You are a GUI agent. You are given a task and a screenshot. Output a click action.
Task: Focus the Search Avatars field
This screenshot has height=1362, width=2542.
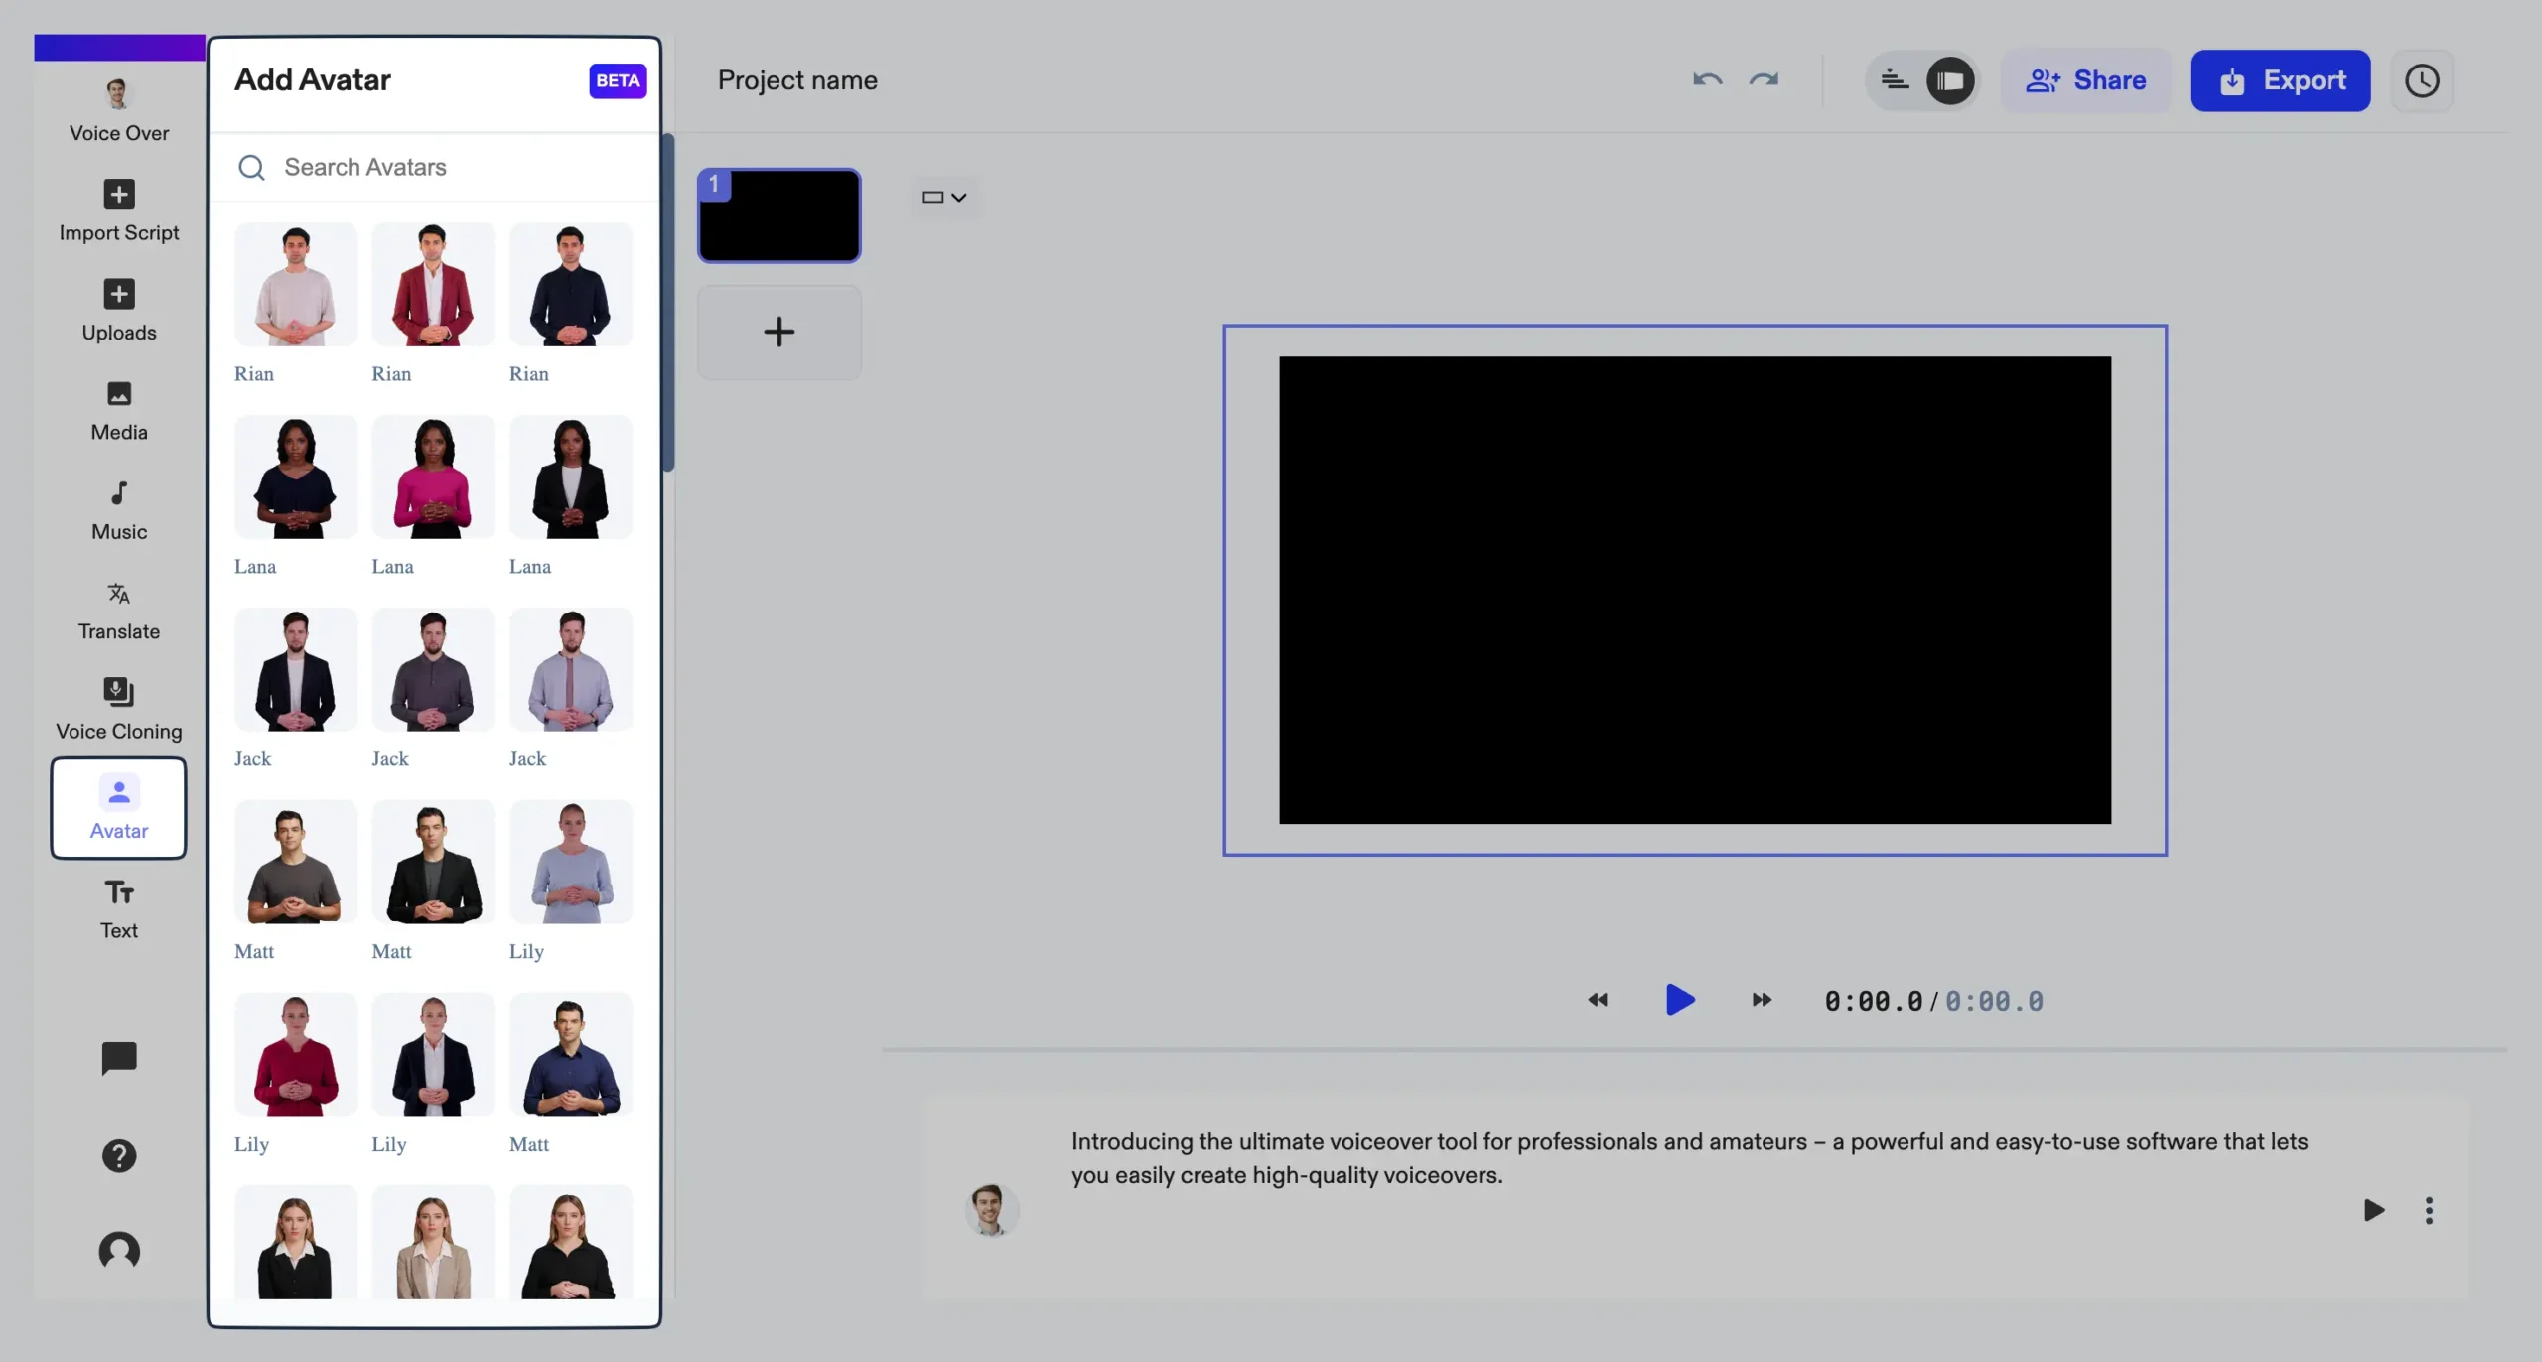(x=435, y=167)
